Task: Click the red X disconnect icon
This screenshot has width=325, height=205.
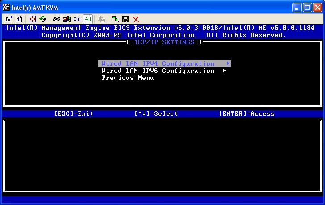Action: click(136, 19)
